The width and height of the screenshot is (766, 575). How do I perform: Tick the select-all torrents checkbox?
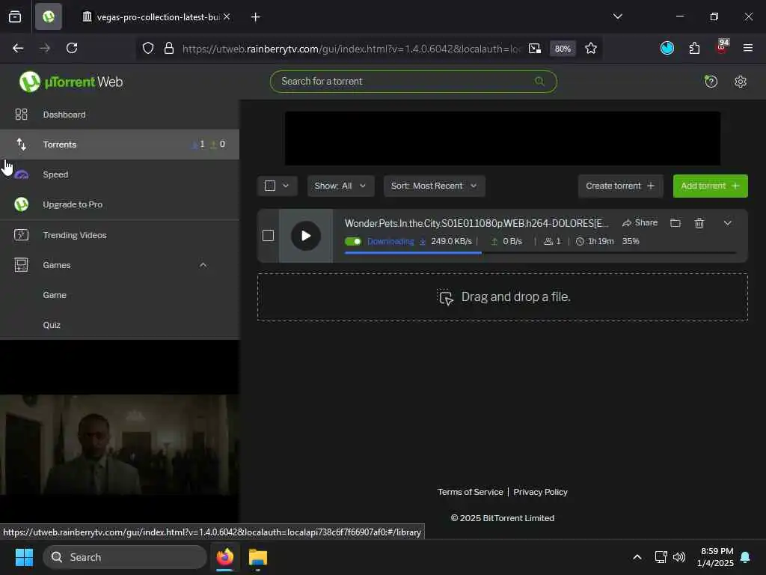(x=269, y=186)
